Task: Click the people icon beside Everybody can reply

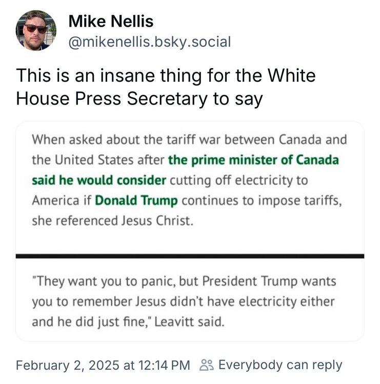Action: pyautogui.click(x=206, y=365)
